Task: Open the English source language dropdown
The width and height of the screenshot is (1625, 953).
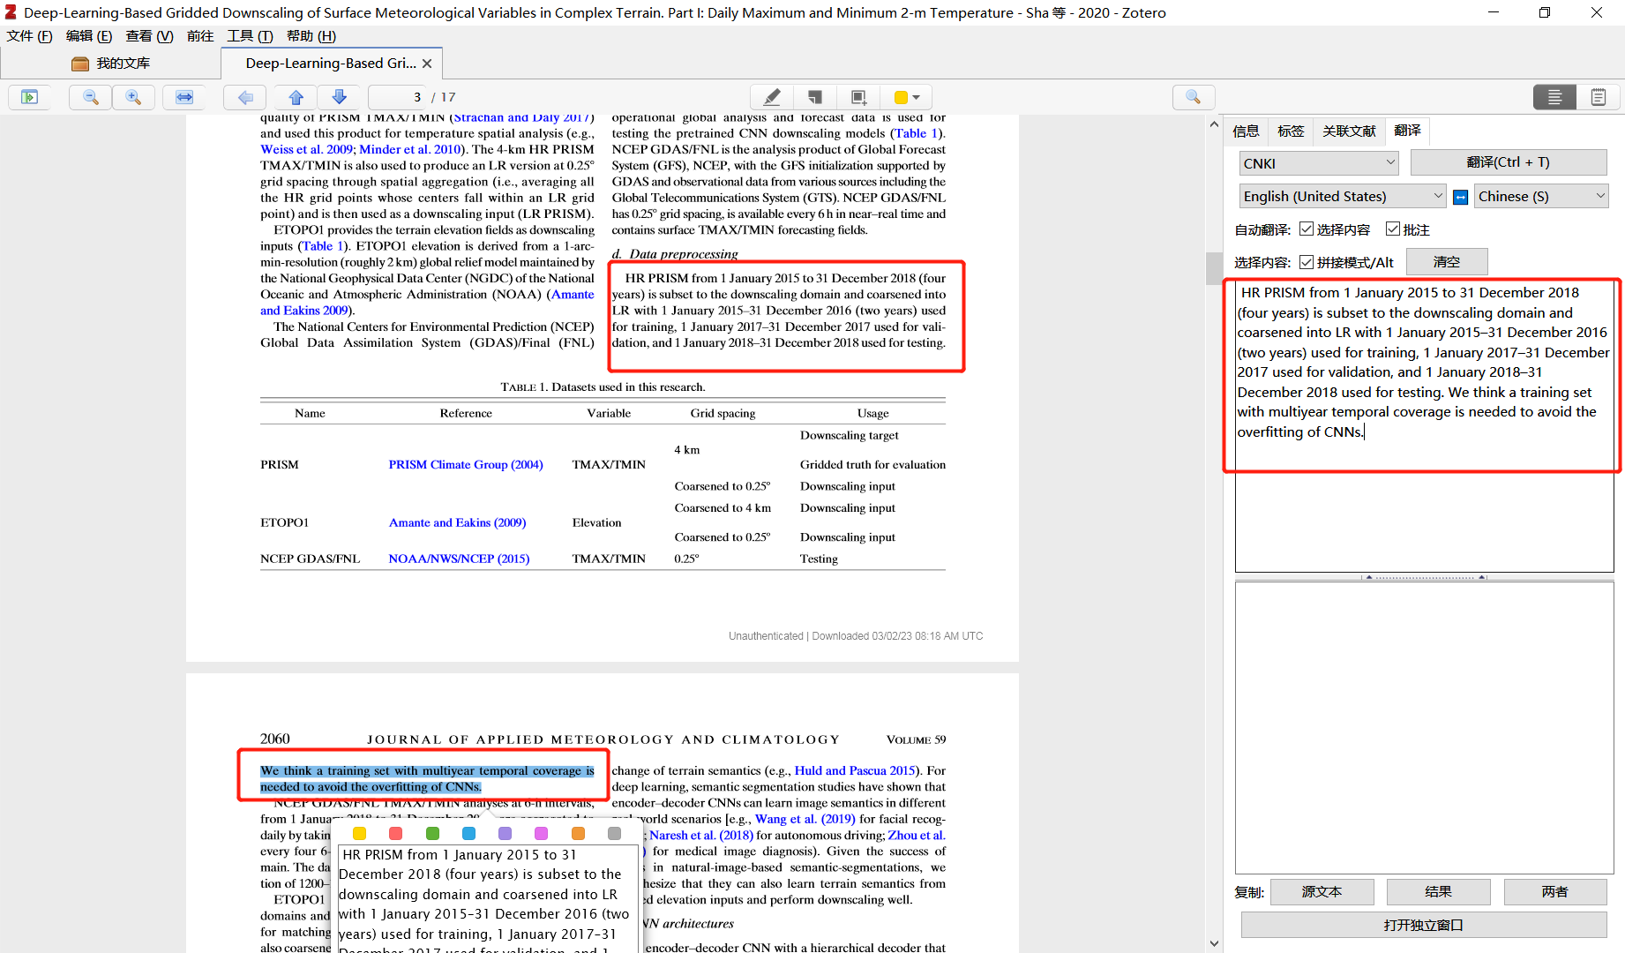Action: (x=1343, y=196)
